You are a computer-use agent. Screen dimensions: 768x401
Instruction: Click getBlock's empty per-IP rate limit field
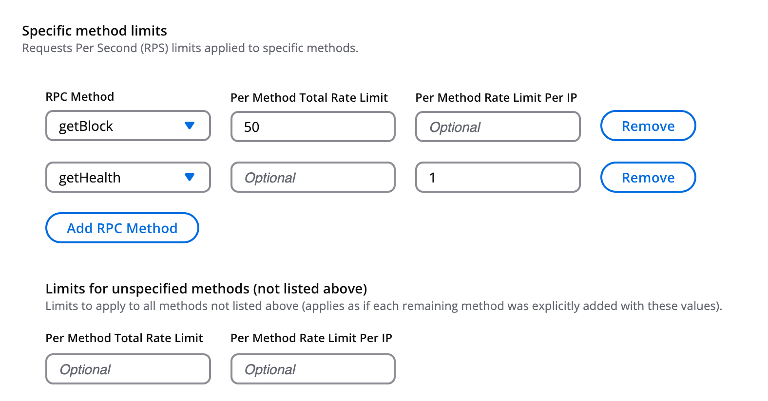(x=498, y=127)
